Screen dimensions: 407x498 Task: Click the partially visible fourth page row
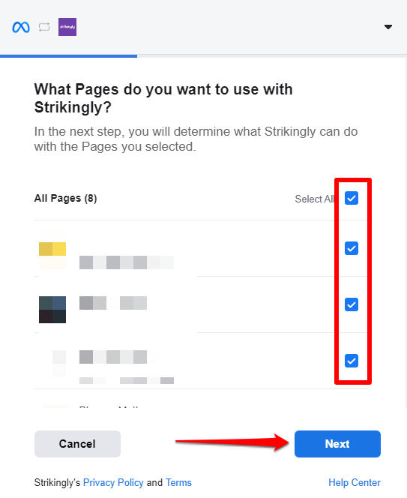click(x=201, y=398)
